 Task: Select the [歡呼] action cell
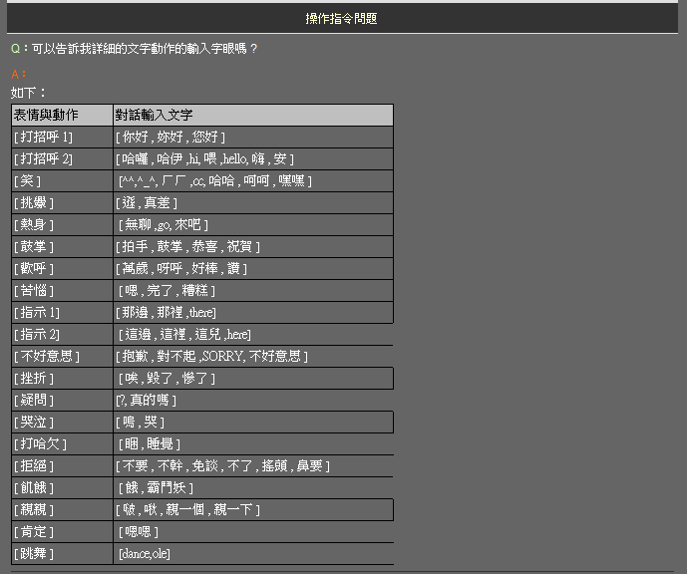tap(62, 269)
